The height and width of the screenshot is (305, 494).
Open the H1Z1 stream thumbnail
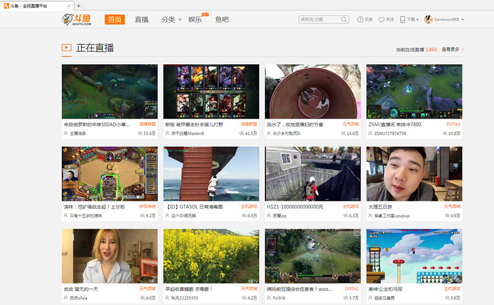click(x=313, y=173)
